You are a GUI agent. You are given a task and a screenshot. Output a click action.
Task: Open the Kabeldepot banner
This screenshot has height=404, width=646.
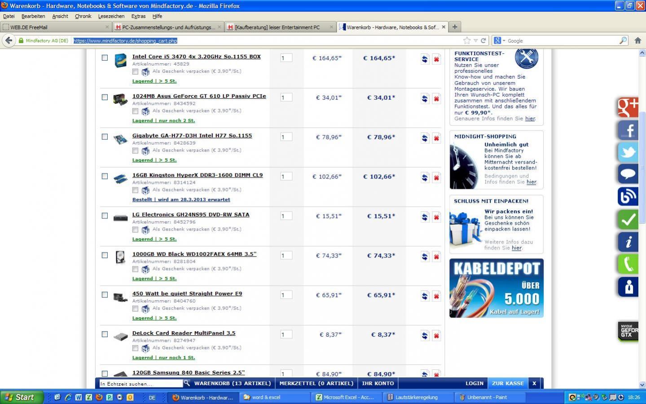pyautogui.click(x=497, y=288)
